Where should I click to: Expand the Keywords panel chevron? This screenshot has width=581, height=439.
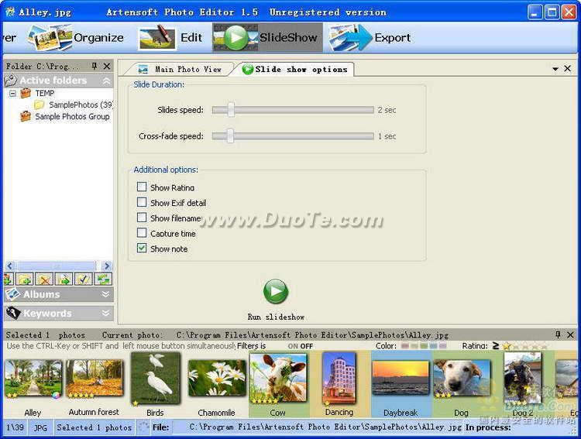click(x=105, y=314)
